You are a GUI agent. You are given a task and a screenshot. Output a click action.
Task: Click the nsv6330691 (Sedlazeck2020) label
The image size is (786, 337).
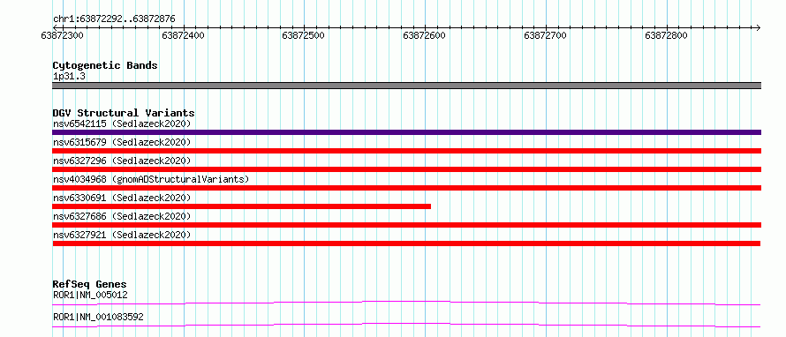point(122,198)
